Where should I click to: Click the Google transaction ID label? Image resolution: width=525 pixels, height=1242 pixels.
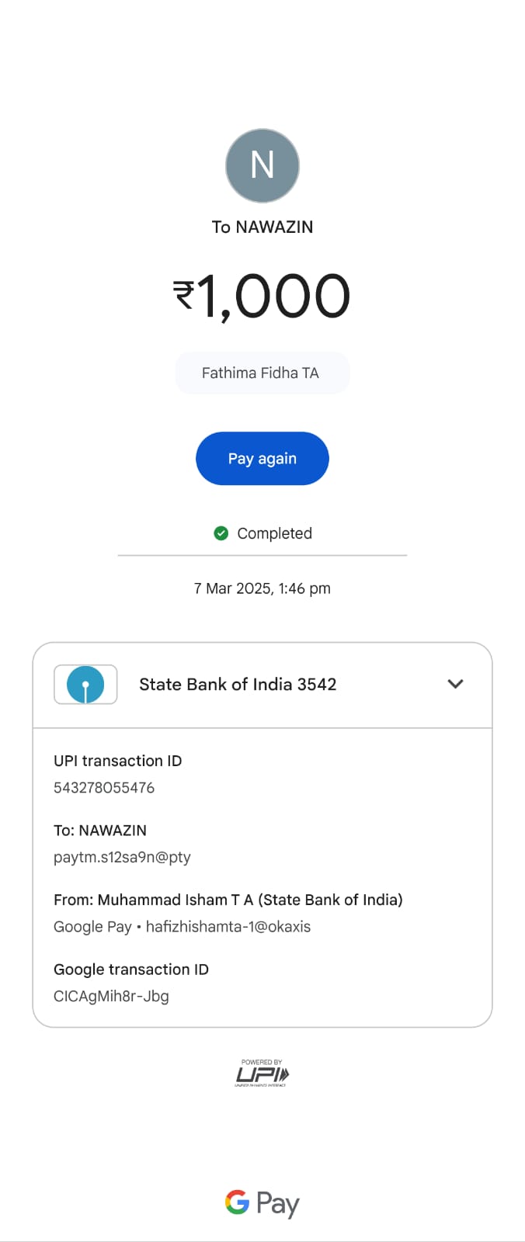point(131,970)
